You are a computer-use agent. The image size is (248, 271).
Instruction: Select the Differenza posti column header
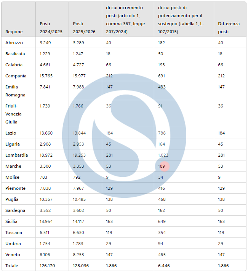pyautogui.click(x=229, y=27)
